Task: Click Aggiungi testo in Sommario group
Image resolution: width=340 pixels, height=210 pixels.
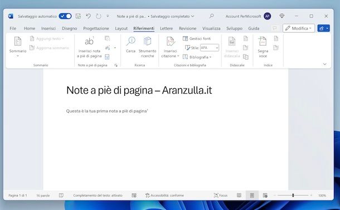Action: coord(47,38)
